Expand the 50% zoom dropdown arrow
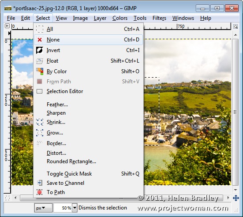 (x=75, y=208)
